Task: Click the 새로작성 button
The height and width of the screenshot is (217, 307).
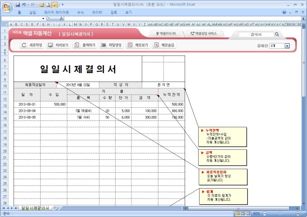Action: point(32,45)
